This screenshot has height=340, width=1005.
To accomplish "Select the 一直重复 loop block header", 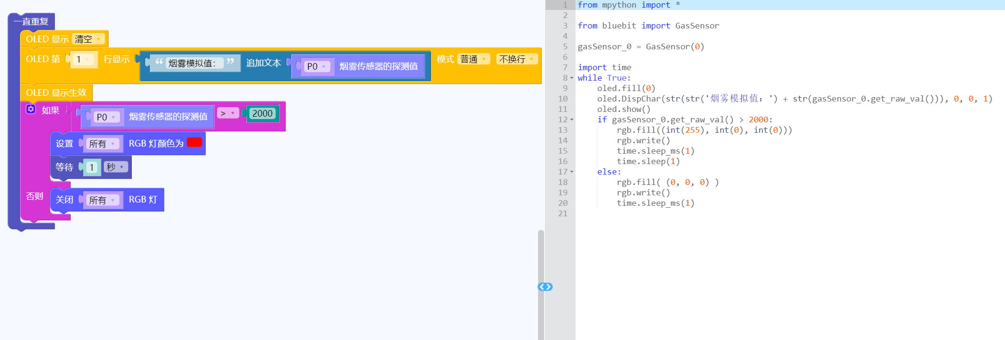I will 31,21.
